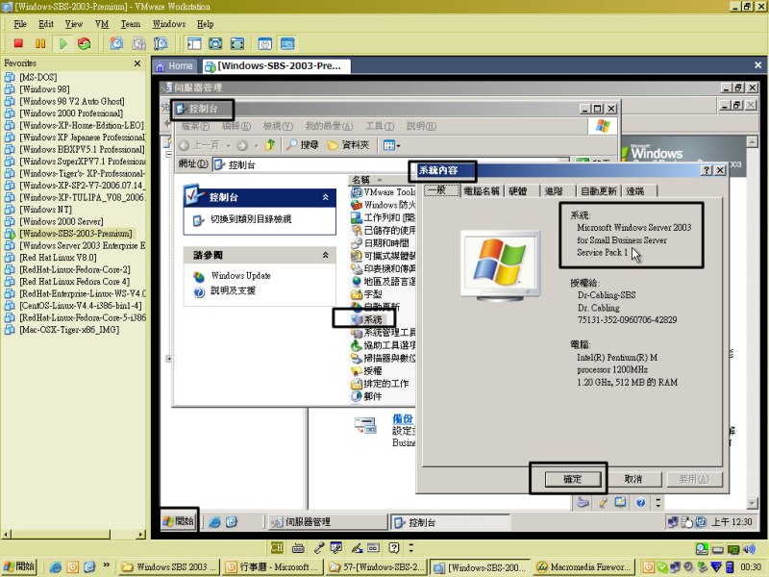The height and width of the screenshot is (577, 769).
Task: Click the 搜尋 search button in 控制台 toolbar
Action: click(x=303, y=145)
